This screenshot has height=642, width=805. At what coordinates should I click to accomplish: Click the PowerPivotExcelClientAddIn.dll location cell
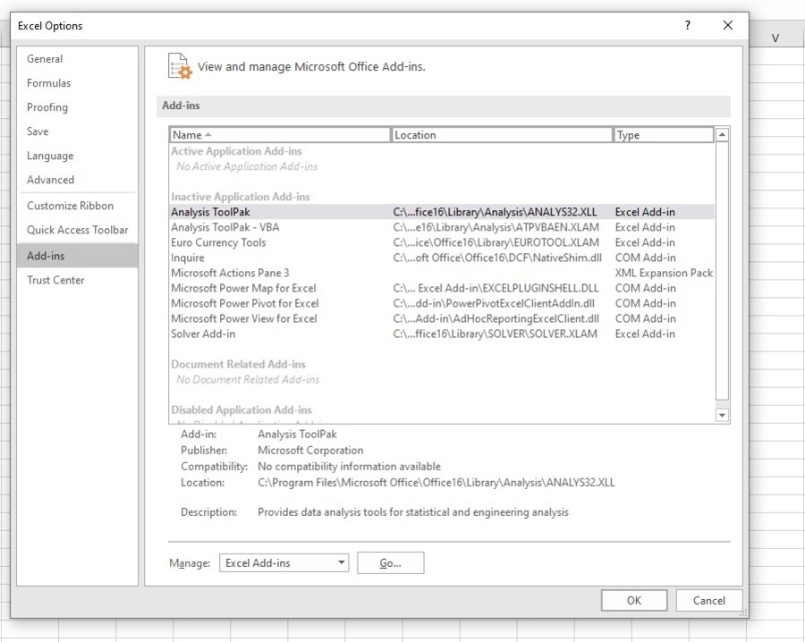point(494,303)
